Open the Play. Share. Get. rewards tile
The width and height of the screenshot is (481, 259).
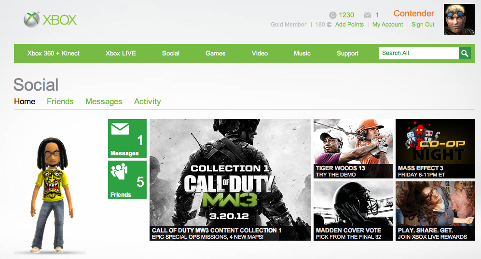click(435, 211)
